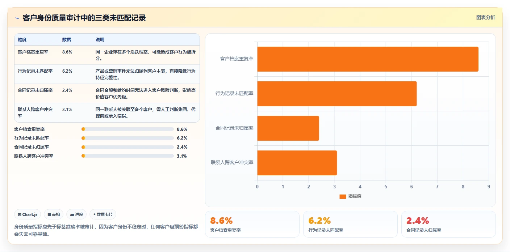Click the Chart.js chip

tap(28, 214)
